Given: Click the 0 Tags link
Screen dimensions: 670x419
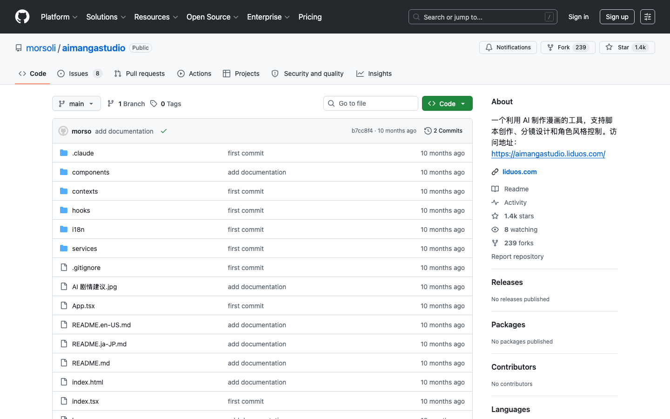Looking at the screenshot, I should (166, 103).
